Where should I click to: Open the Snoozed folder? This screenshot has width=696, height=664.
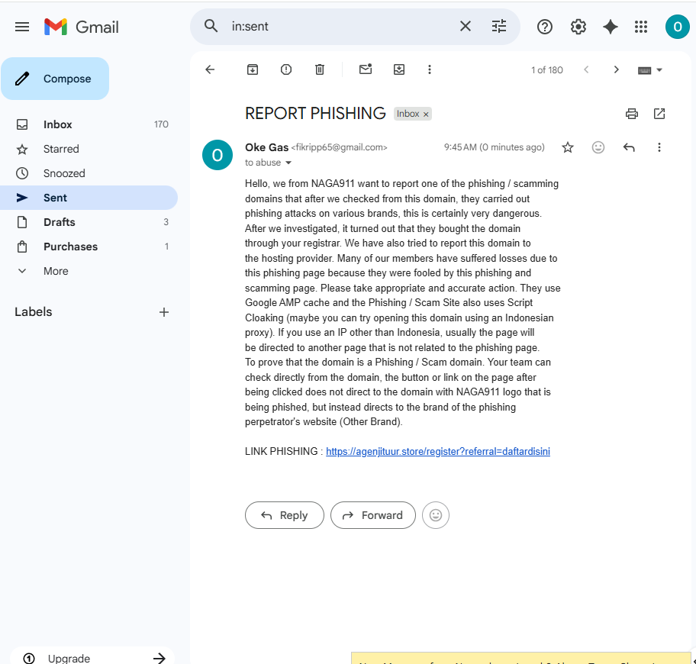89,173
